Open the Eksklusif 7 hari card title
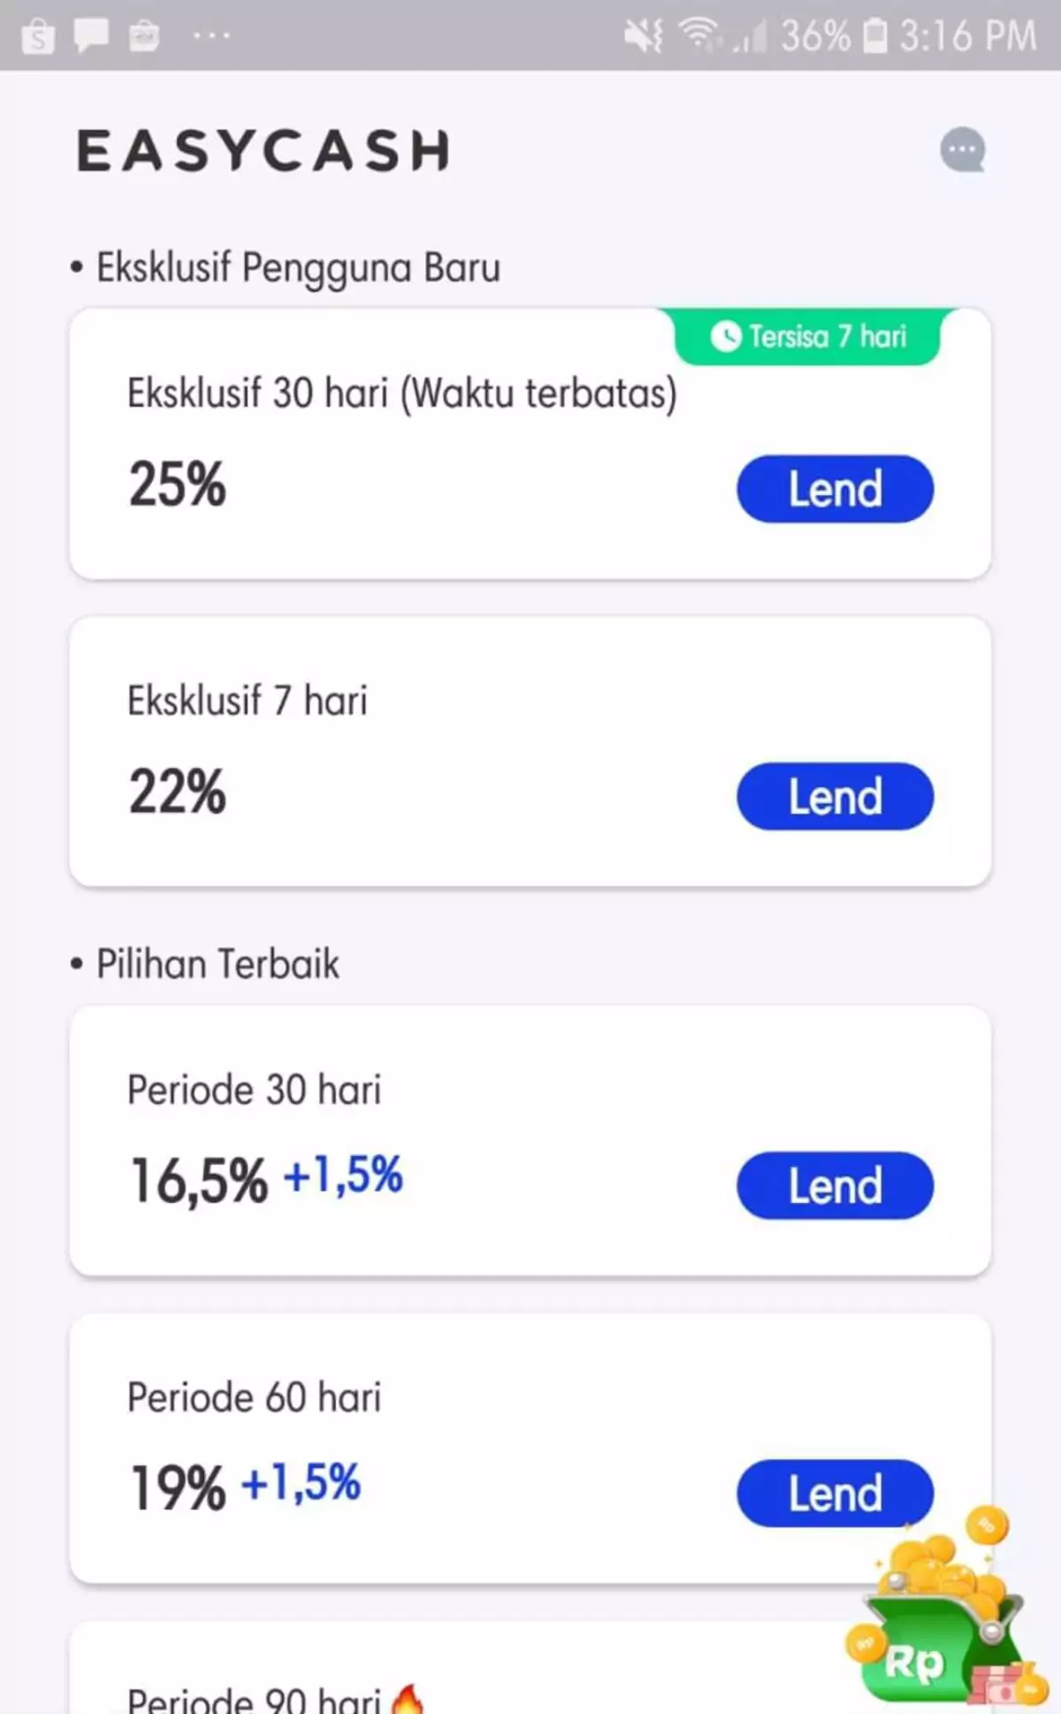The image size is (1061, 1714). tap(248, 700)
